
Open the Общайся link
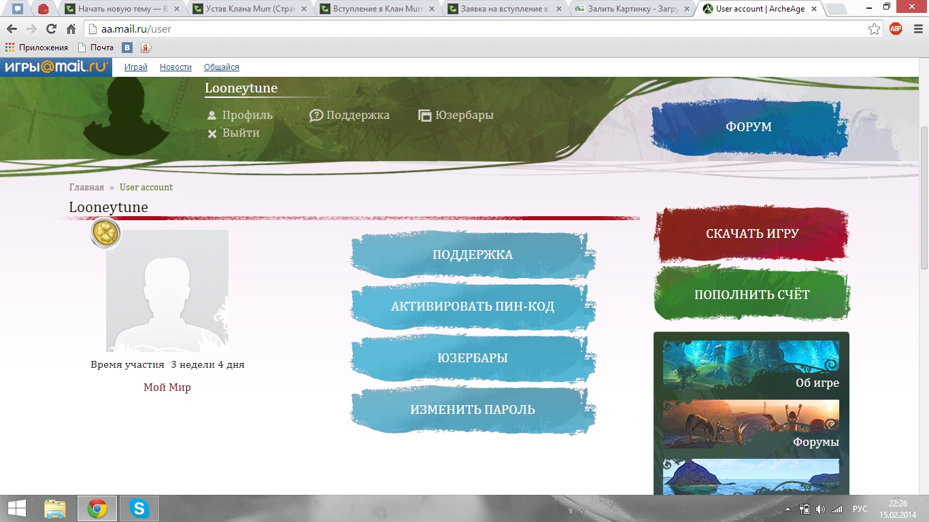(222, 67)
